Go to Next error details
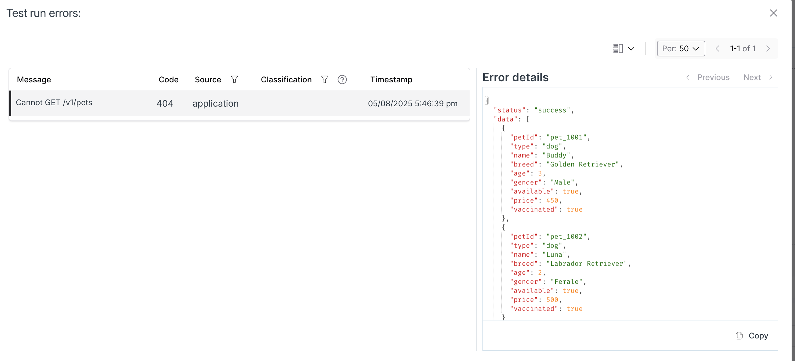 tap(758, 78)
